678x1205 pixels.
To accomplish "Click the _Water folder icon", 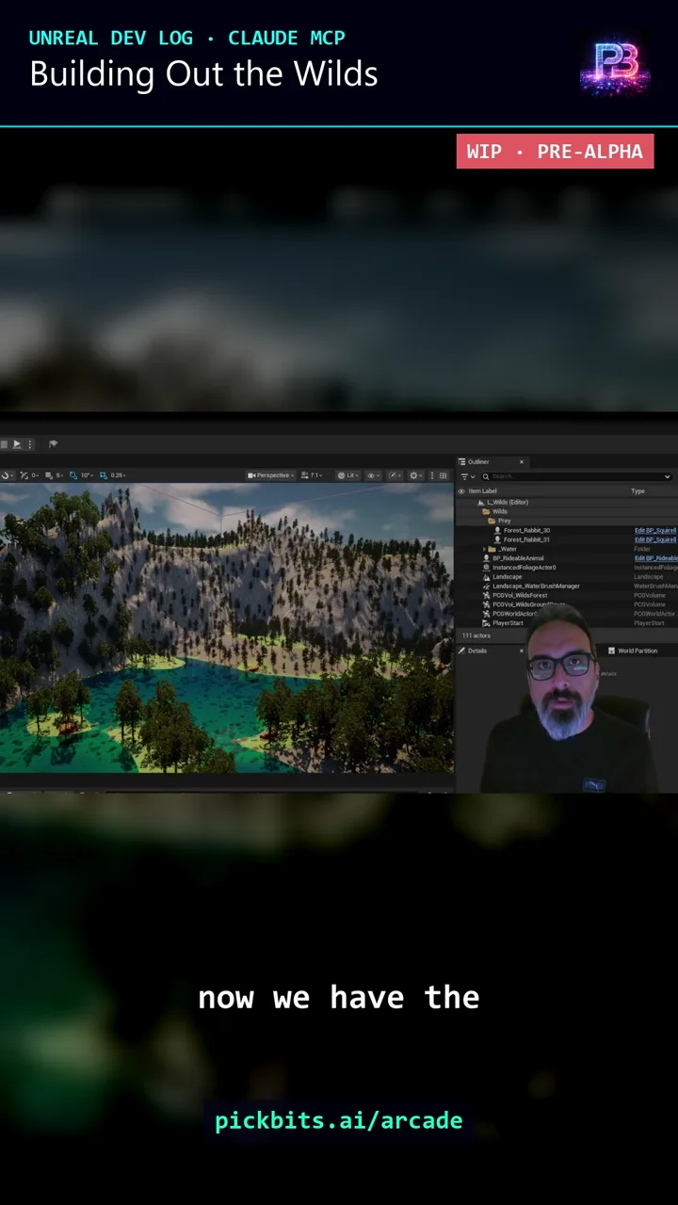I will (x=492, y=549).
